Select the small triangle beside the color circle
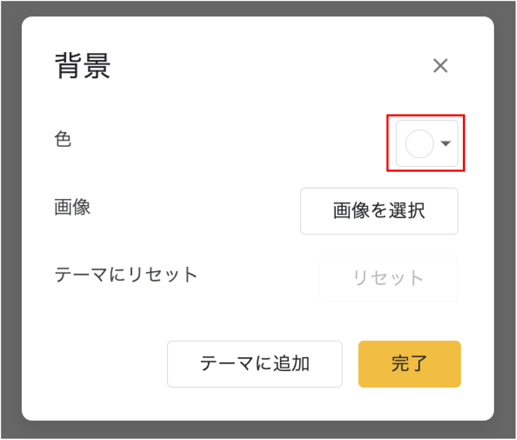The image size is (517, 440). pyautogui.click(x=446, y=143)
